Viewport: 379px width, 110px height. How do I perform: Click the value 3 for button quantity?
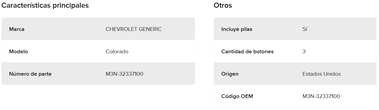click(x=304, y=51)
